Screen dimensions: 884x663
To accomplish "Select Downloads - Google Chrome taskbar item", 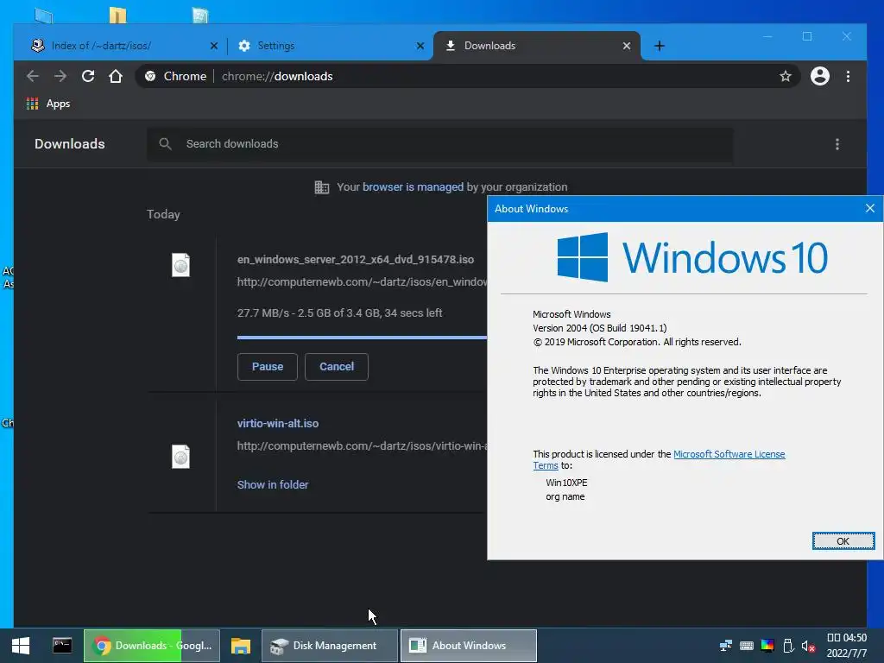I will coord(152,646).
